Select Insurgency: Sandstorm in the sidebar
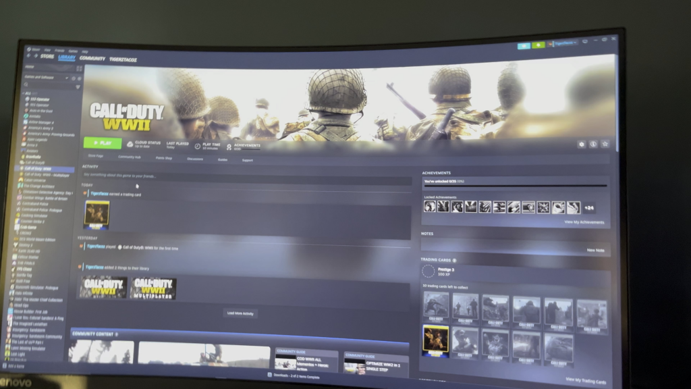This screenshot has height=389, width=691. click(28, 330)
